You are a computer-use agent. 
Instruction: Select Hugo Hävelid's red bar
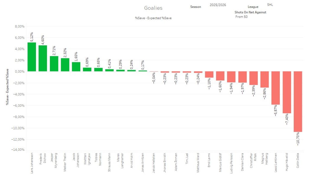(x=287, y=92)
